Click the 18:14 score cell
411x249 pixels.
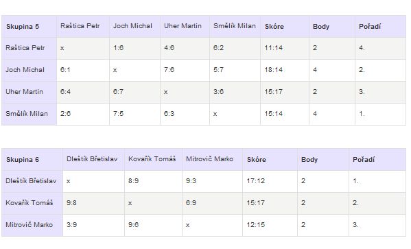coord(285,70)
